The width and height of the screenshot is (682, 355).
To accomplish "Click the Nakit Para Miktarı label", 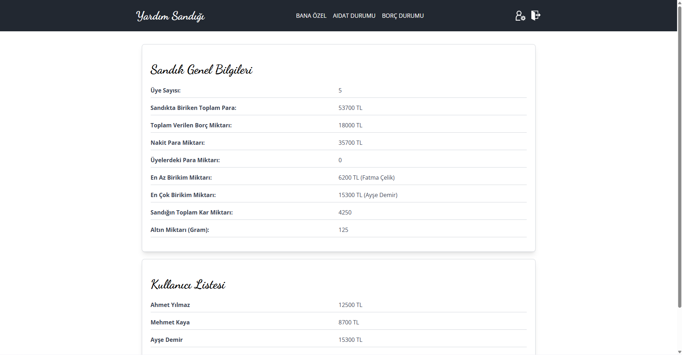I will point(177,143).
